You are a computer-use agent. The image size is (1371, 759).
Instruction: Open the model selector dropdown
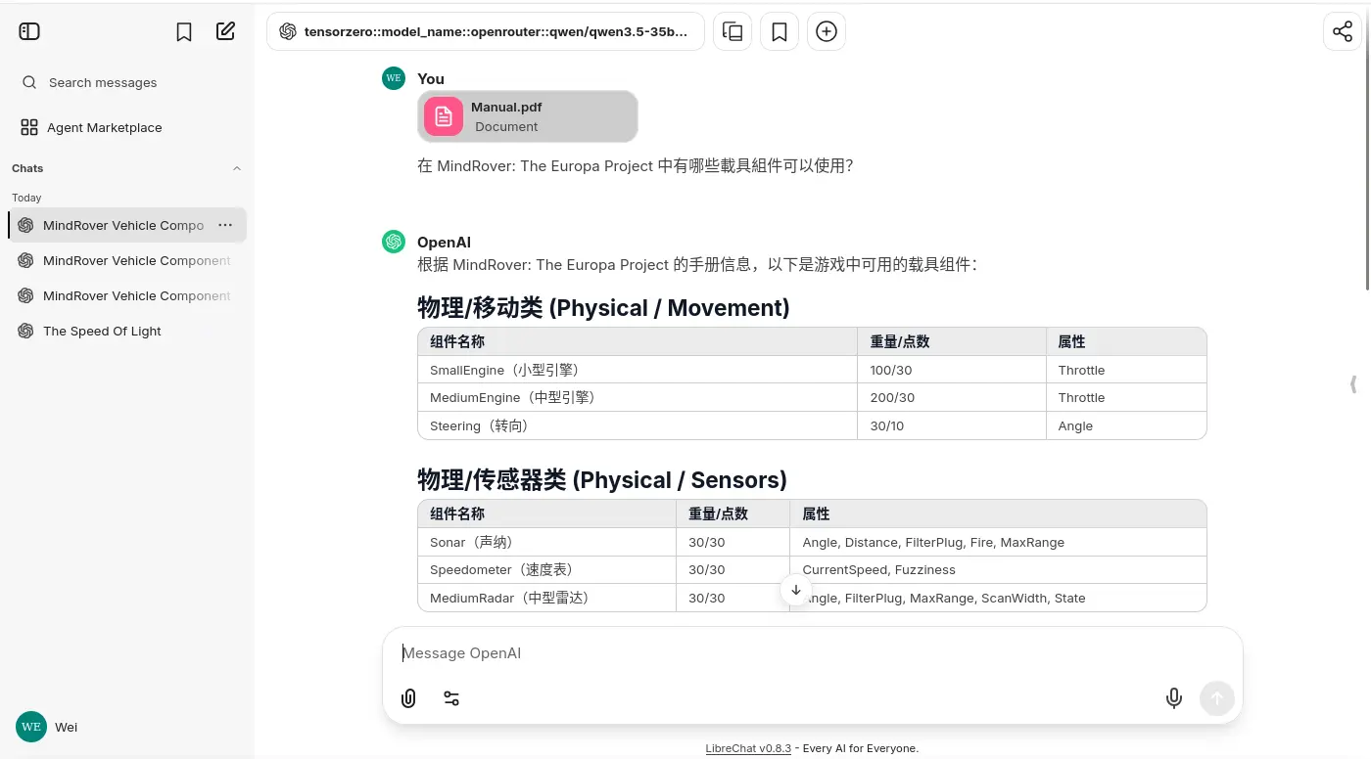pyautogui.click(x=486, y=31)
